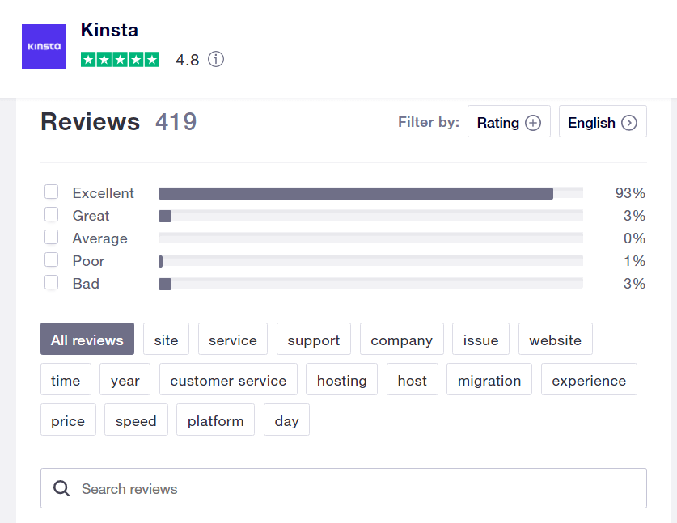This screenshot has height=523, width=677.
Task: Filter reviews by the platform tag
Action: coord(215,420)
